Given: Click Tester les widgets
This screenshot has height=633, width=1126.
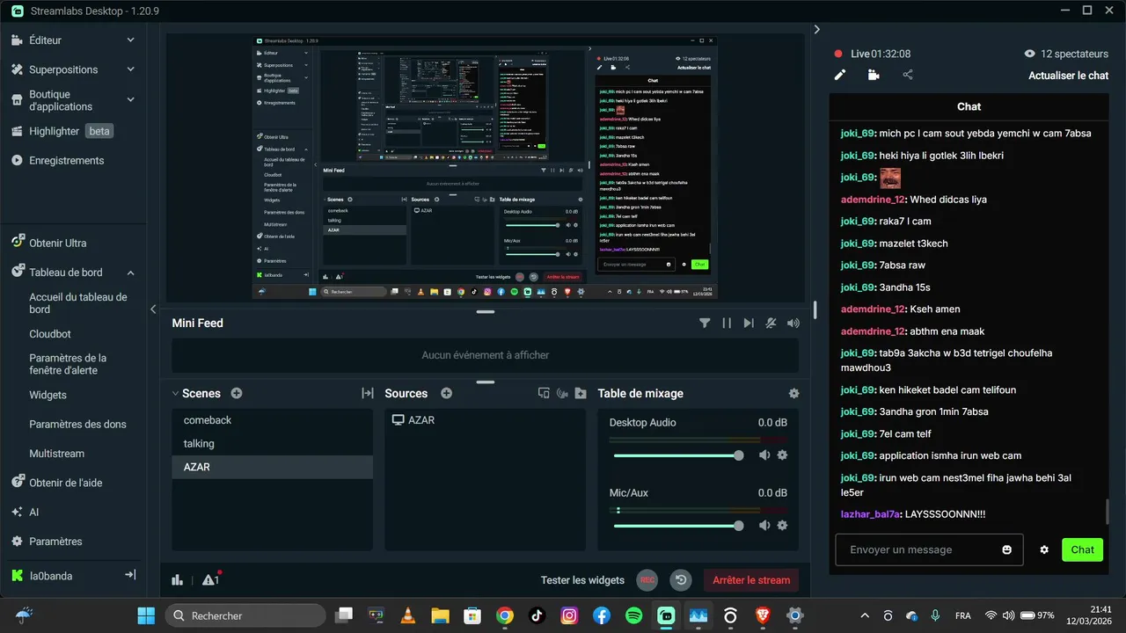Looking at the screenshot, I should (x=582, y=580).
